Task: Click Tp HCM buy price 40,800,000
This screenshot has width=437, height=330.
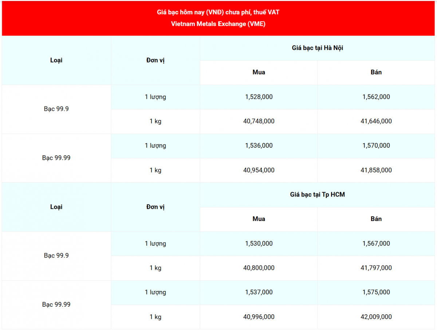Action: click(x=259, y=268)
